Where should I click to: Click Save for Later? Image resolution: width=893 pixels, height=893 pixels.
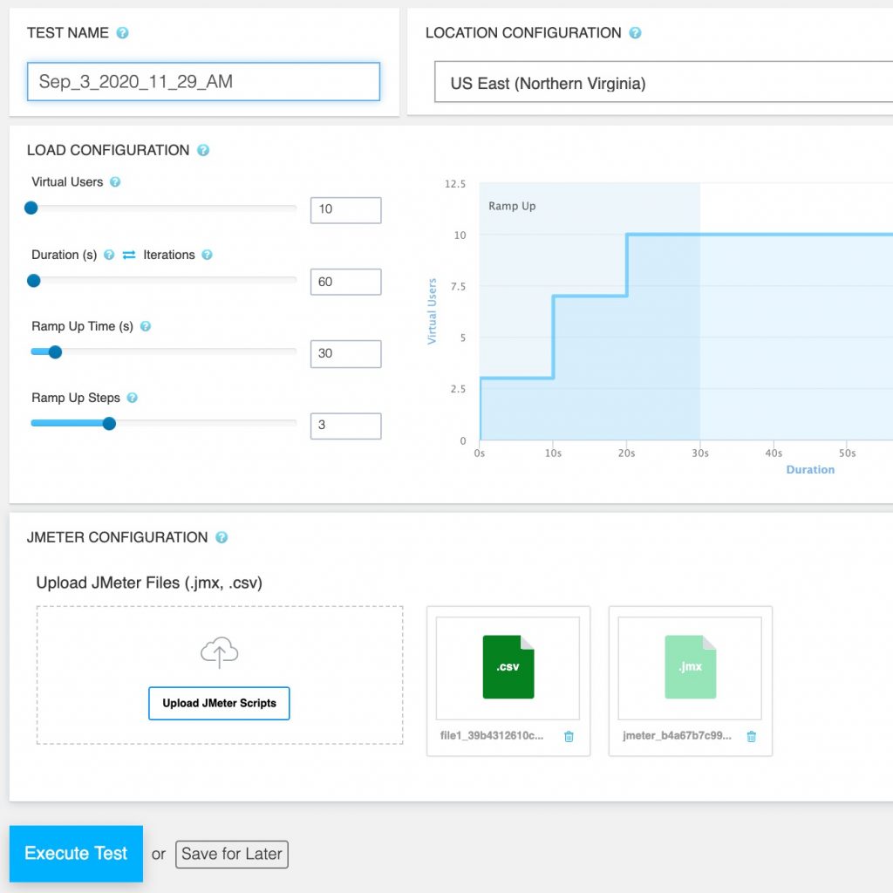click(231, 855)
